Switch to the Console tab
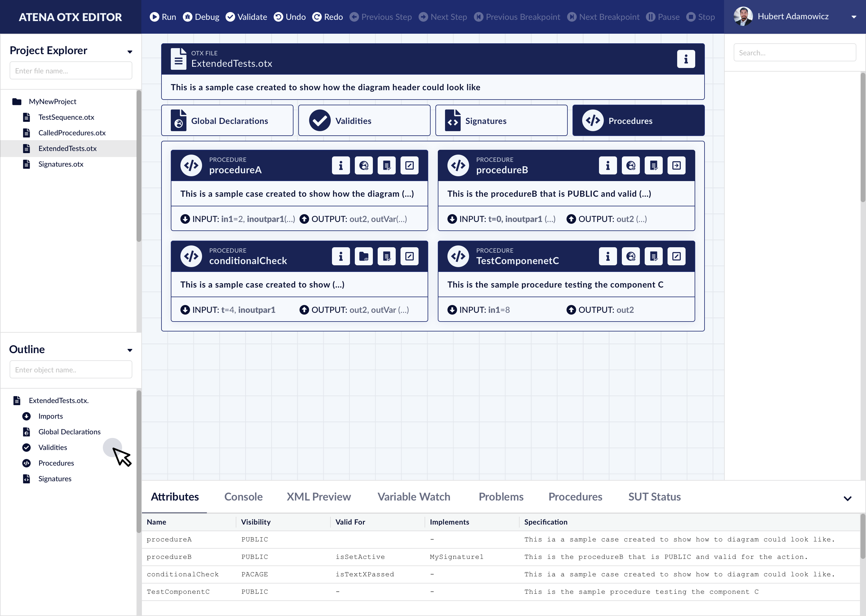 pyautogui.click(x=244, y=497)
